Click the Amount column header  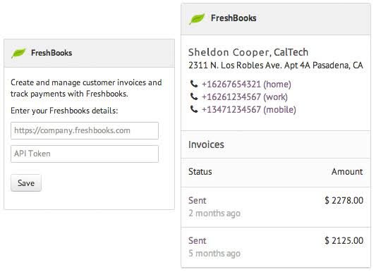click(x=347, y=172)
